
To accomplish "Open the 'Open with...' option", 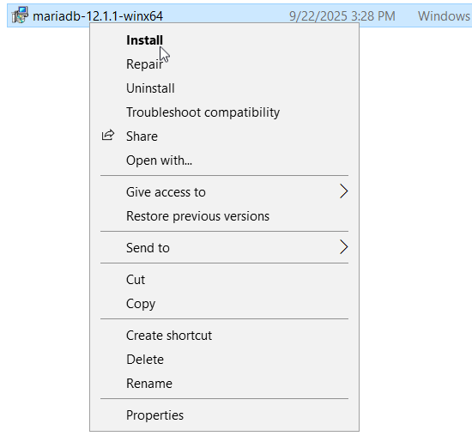I will pyautogui.click(x=159, y=160).
